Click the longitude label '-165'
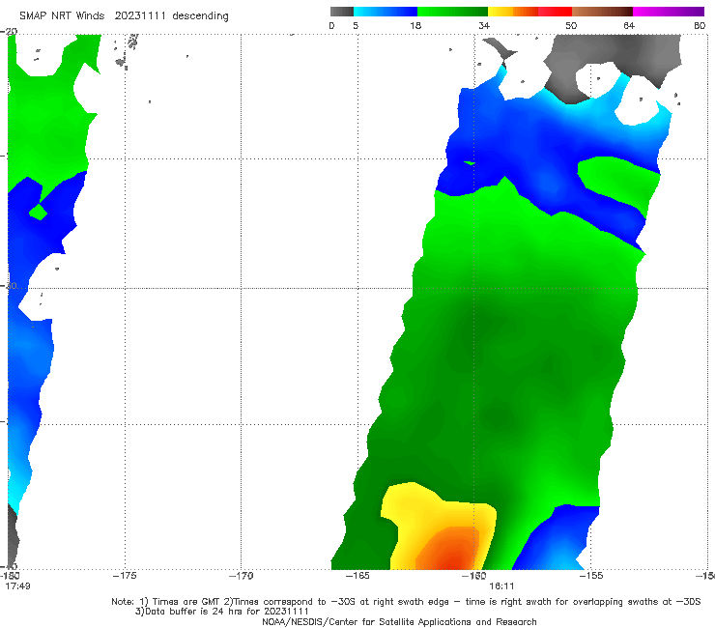The height and width of the screenshot is (628, 715). coord(357,576)
